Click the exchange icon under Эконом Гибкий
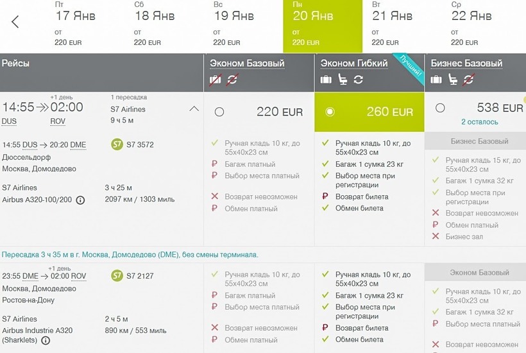Screen dimensions: 526x353 pos(358,80)
